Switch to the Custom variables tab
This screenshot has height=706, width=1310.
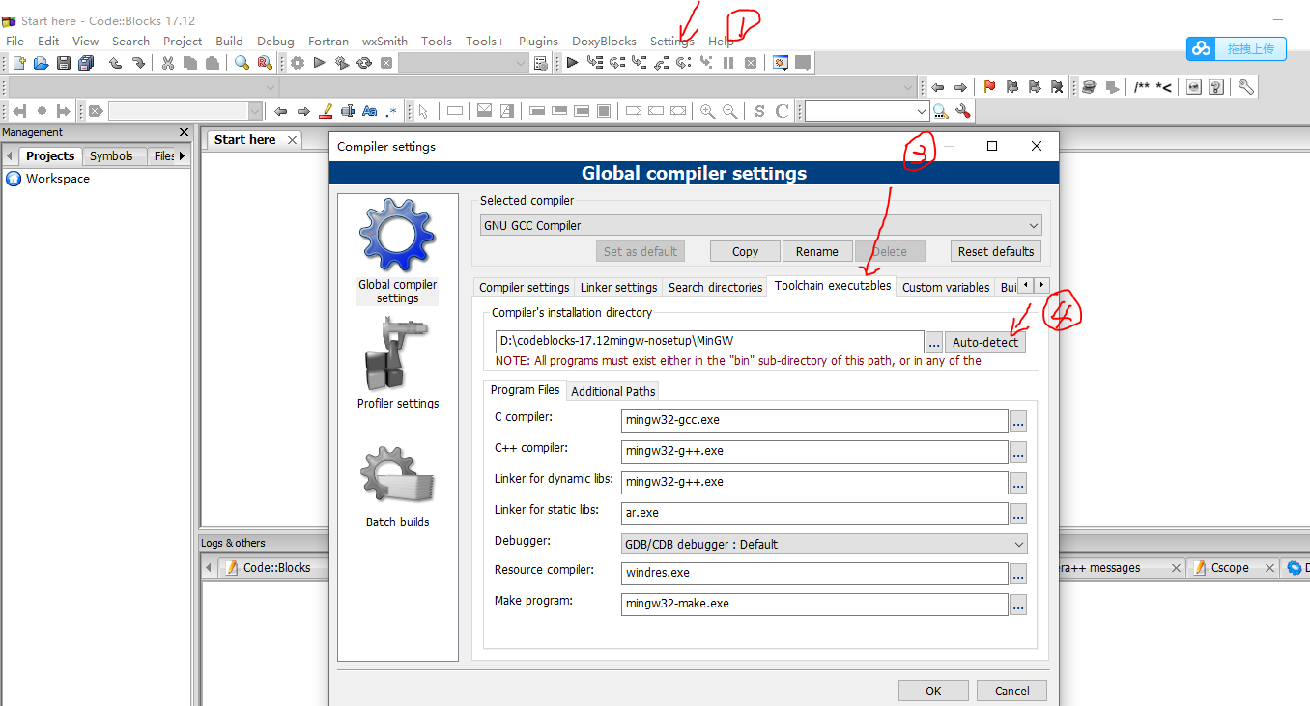click(x=946, y=287)
